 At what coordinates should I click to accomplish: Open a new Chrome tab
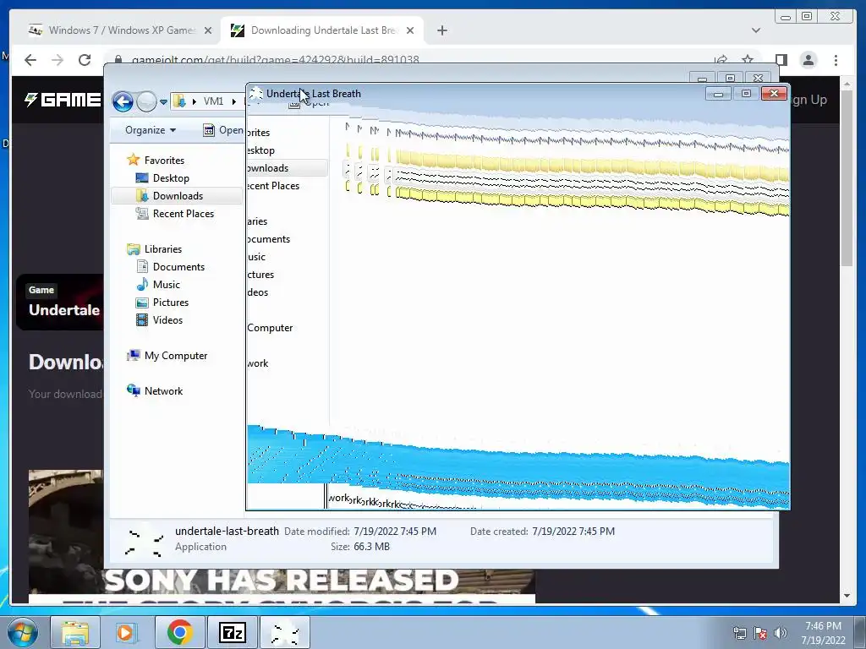(441, 30)
